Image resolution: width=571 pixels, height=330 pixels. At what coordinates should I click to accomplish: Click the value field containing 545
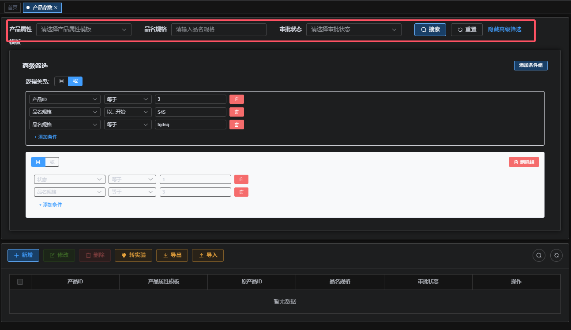click(x=191, y=112)
